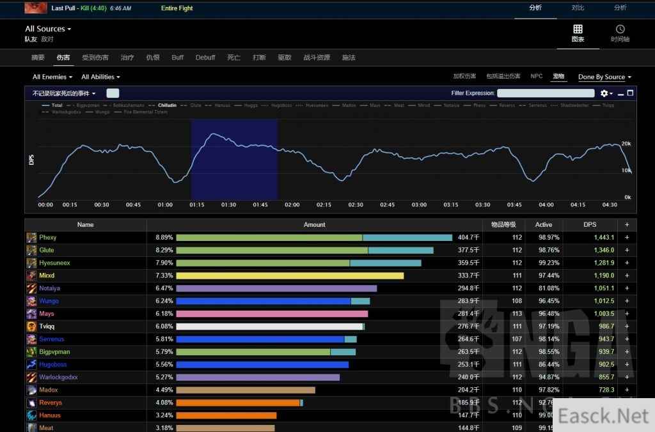Click Hugoboss's shaman class icon
This screenshot has width=655, height=432.
[x=31, y=365]
